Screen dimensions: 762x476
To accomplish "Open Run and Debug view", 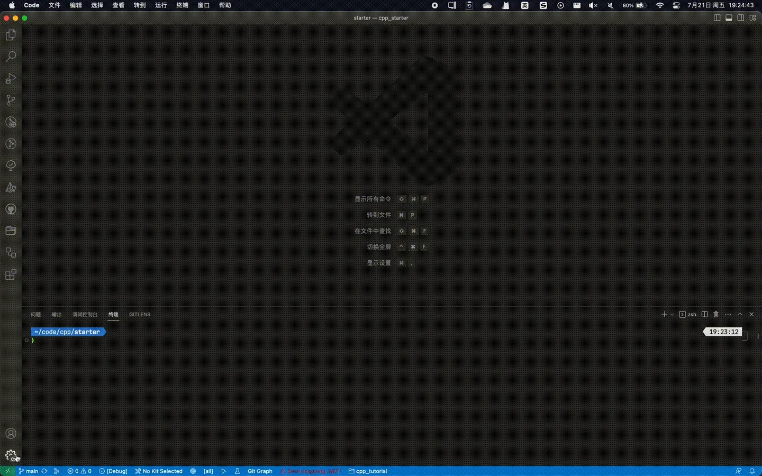I will click(11, 78).
